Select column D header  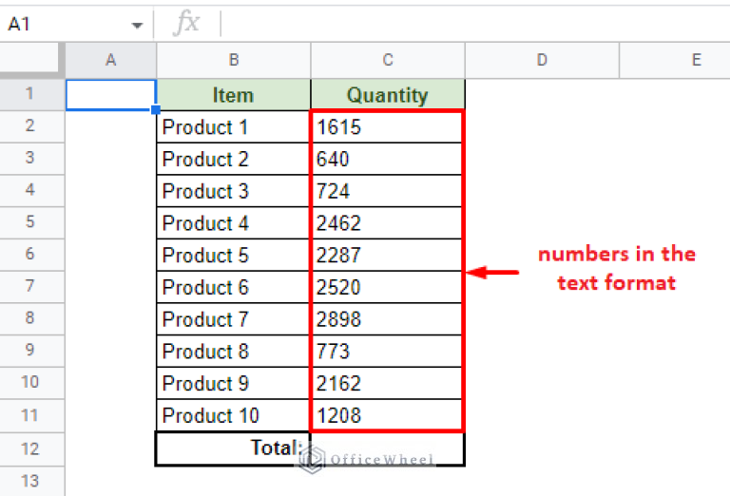click(x=542, y=61)
